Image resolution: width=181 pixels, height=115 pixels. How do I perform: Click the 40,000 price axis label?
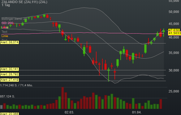174,37
